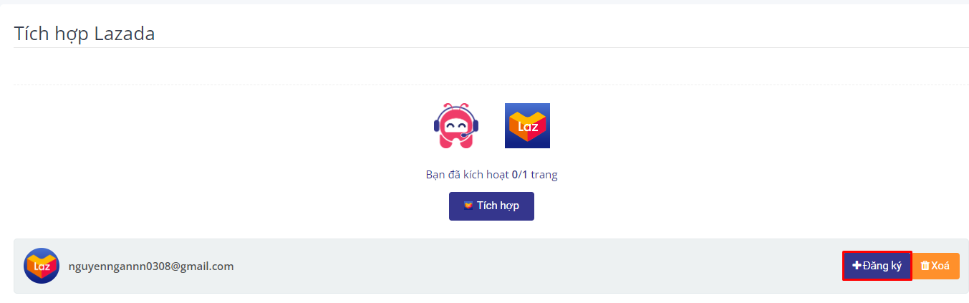This screenshot has width=969, height=303.
Task: Click the plus icon beside Đăng ký
Action: pos(857,266)
